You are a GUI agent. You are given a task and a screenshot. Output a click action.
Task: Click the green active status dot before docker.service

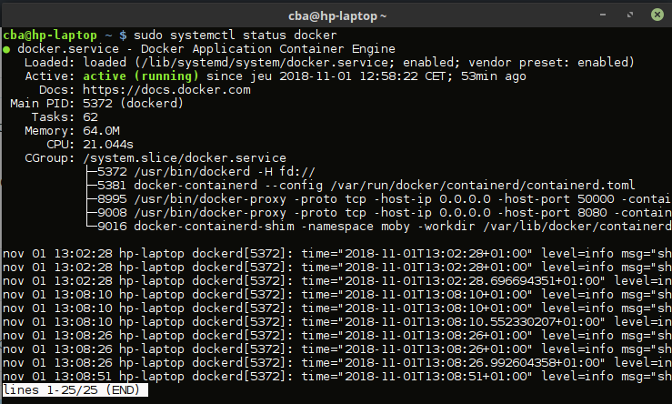click(x=6, y=49)
